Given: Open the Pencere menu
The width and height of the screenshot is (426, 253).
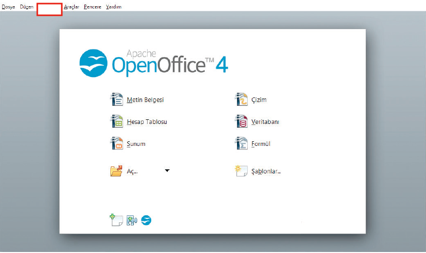Looking at the screenshot, I should pyautogui.click(x=92, y=7).
